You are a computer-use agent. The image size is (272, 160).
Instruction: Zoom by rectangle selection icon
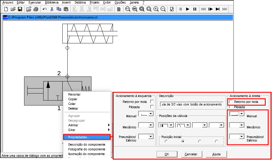click(x=149, y=9)
